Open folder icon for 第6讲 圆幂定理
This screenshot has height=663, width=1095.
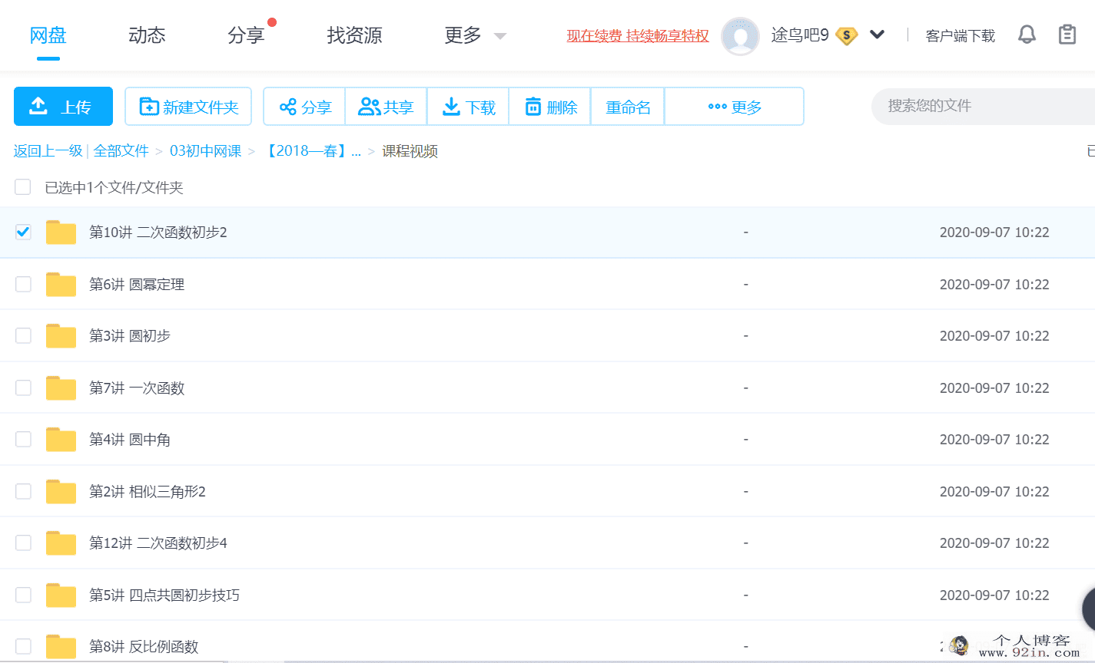[x=61, y=284]
